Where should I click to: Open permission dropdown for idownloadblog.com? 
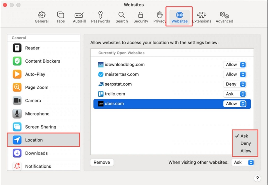(235, 65)
